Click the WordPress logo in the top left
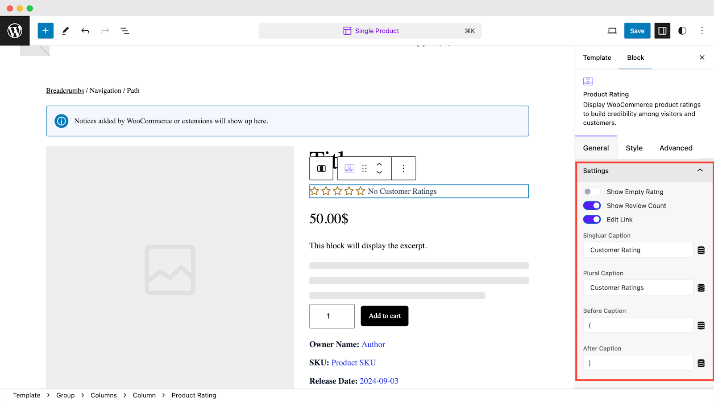 click(15, 31)
